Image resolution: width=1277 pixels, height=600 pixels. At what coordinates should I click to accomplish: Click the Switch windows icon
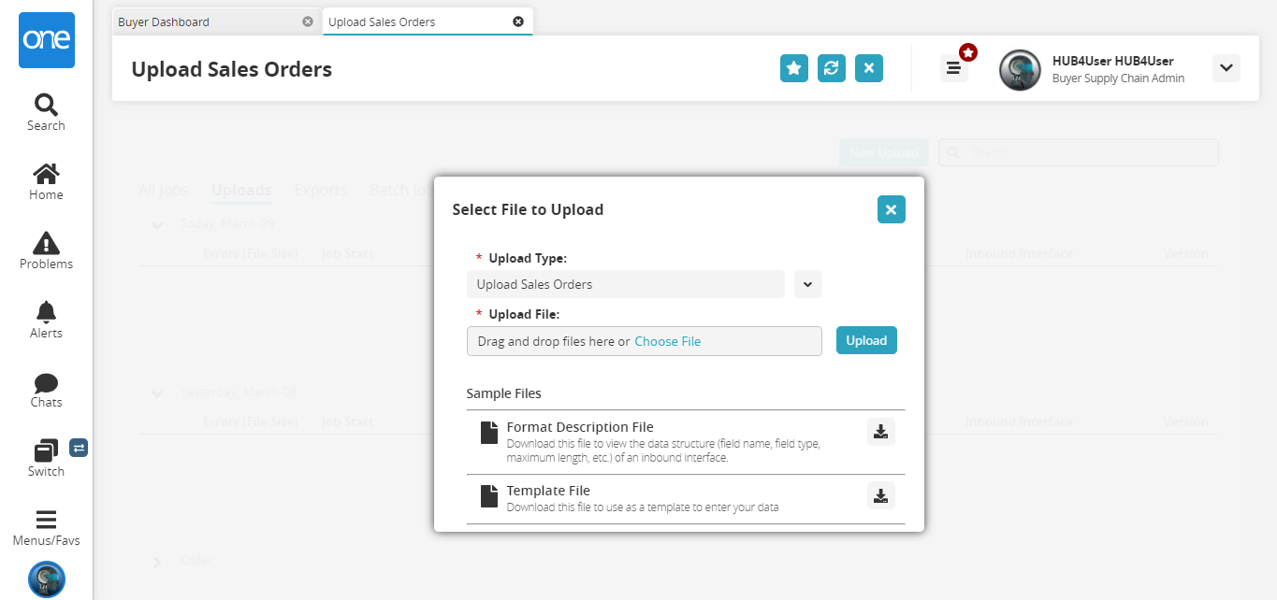(x=46, y=457)
